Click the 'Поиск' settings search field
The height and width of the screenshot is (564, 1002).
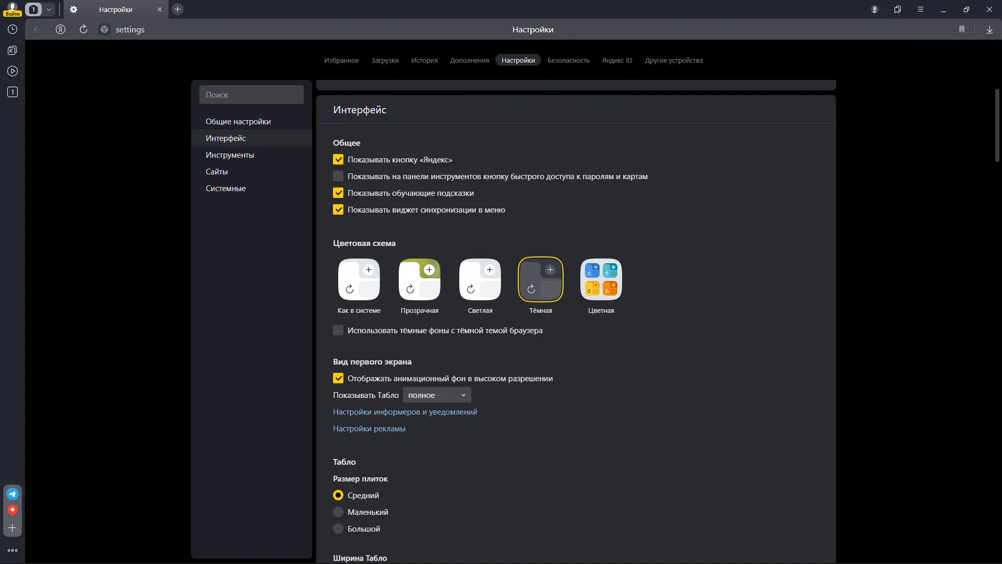[251, 95]
